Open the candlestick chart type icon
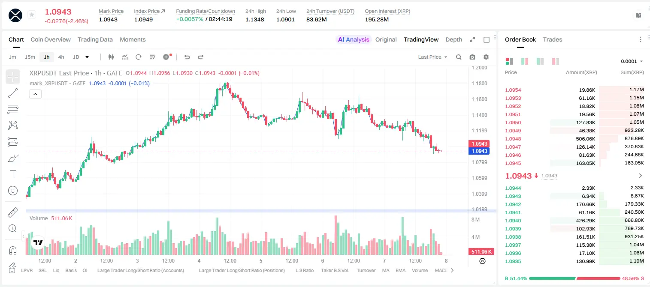Viewport: 650px width, 287px height. pyautogui.click(x=111, y=57)
